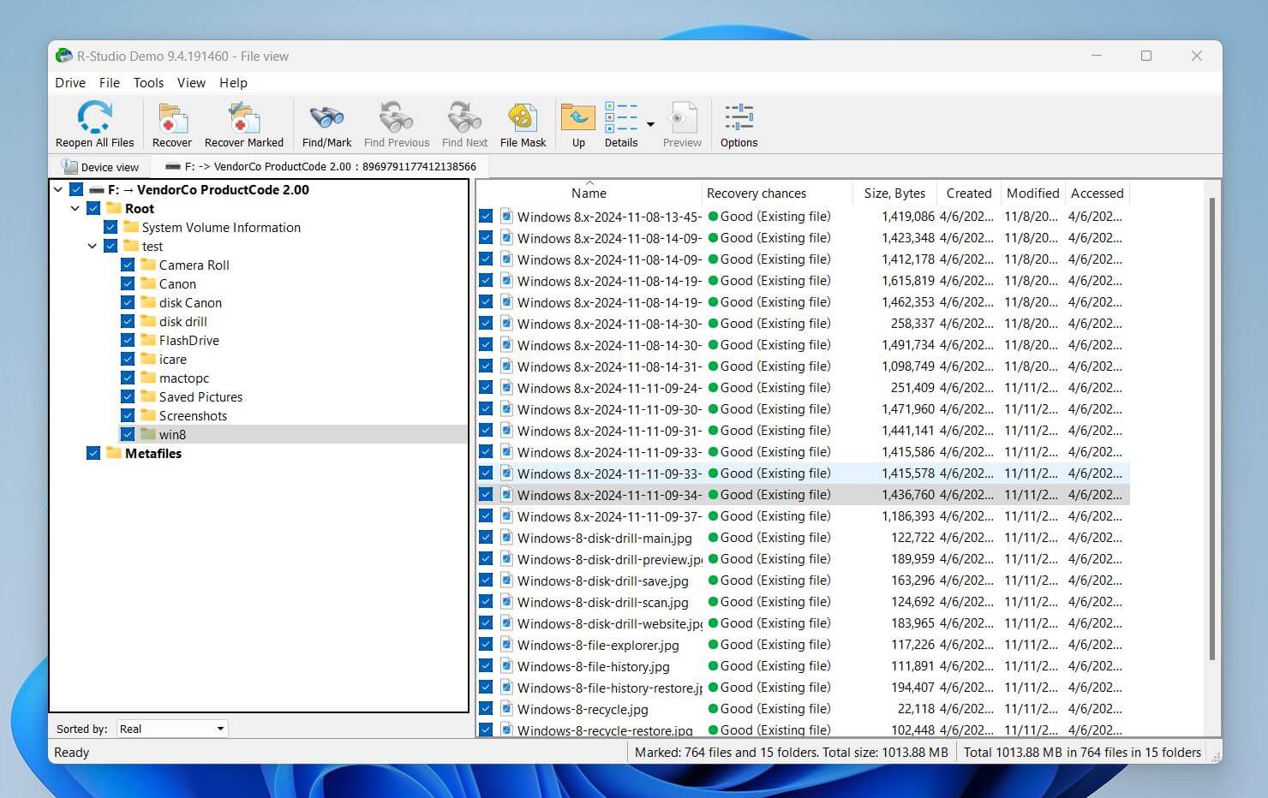
Task: Sort by Size, Bytes column header
Action: coord(894,194)
